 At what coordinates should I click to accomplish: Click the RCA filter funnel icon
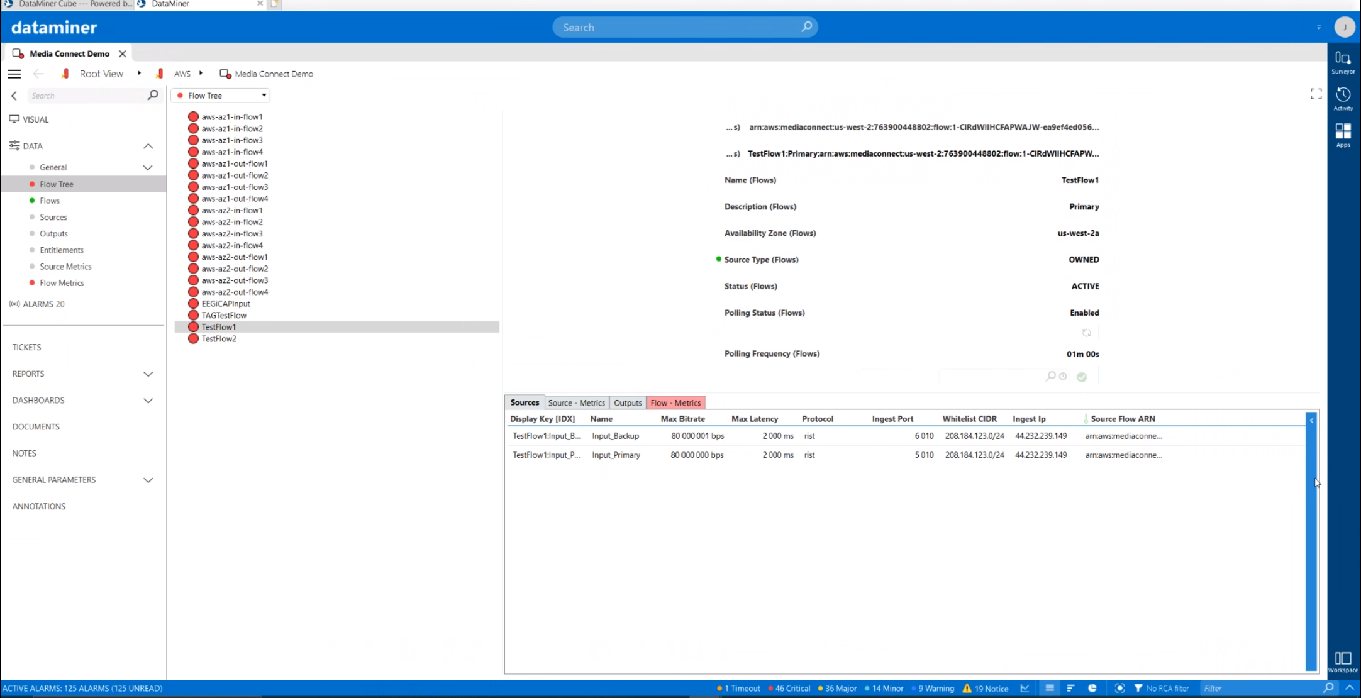1138,689
